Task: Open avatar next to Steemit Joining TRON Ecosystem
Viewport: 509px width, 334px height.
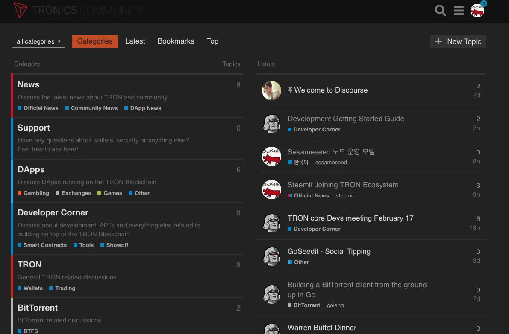Action: coord(271,189)
